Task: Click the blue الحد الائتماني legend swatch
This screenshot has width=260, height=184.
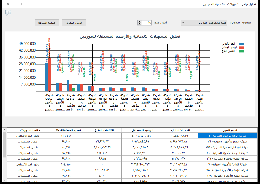Action: point(242,44)
